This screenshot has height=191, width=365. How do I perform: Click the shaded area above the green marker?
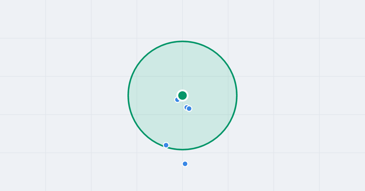pos(182,67)
